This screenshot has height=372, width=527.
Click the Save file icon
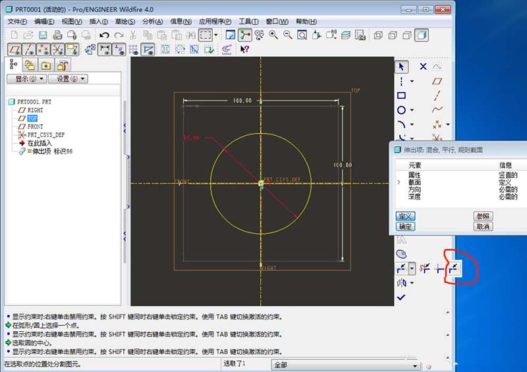point(43,35)
